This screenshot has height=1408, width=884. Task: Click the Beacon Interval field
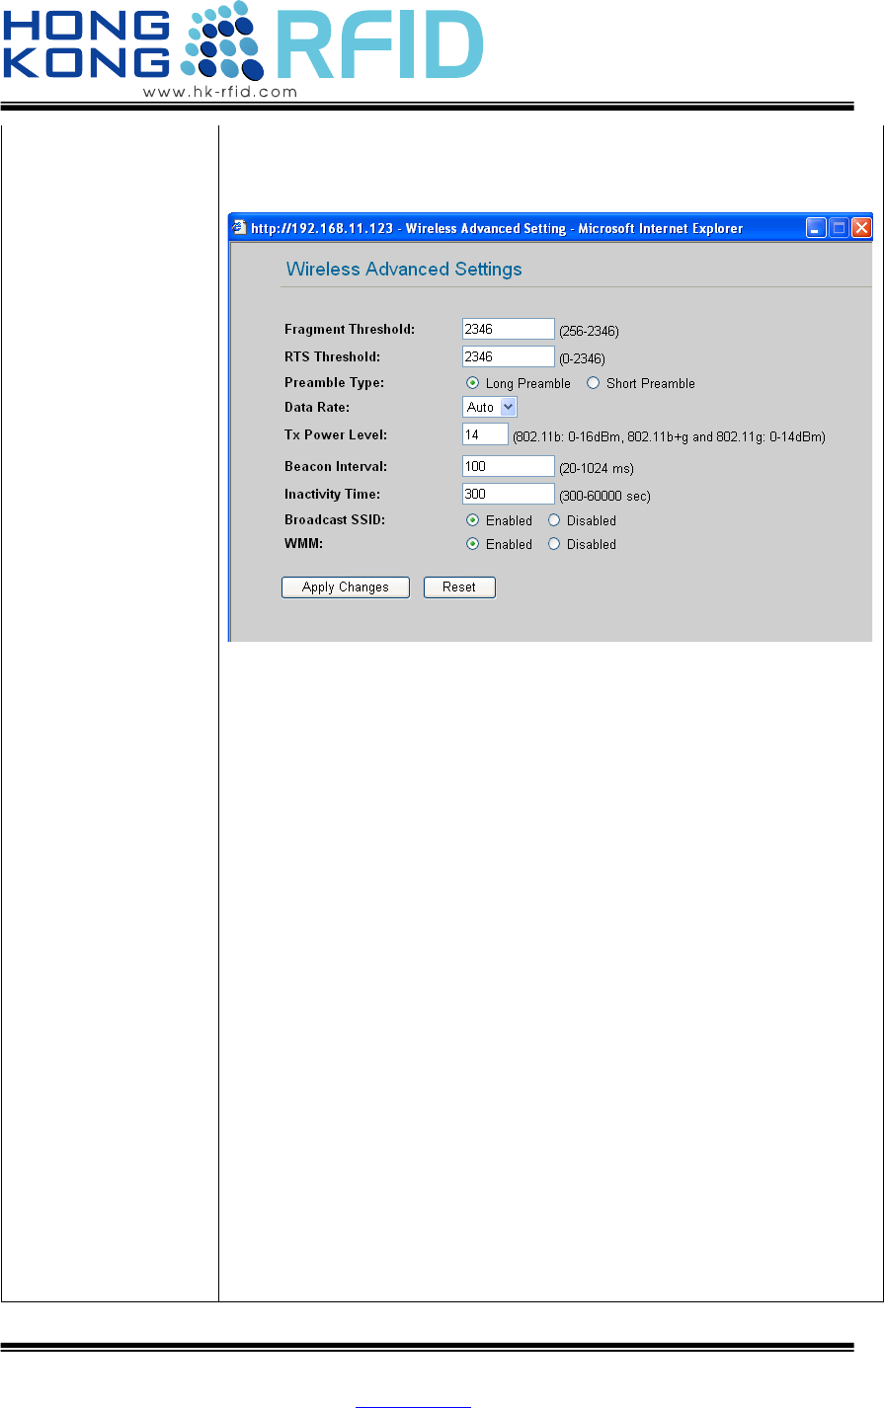coord(509,466)
